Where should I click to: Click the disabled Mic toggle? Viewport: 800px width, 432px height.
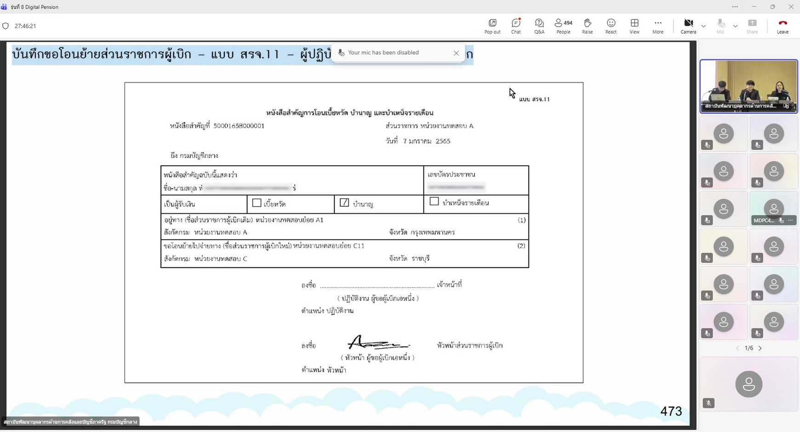click(x=720, y=26)
